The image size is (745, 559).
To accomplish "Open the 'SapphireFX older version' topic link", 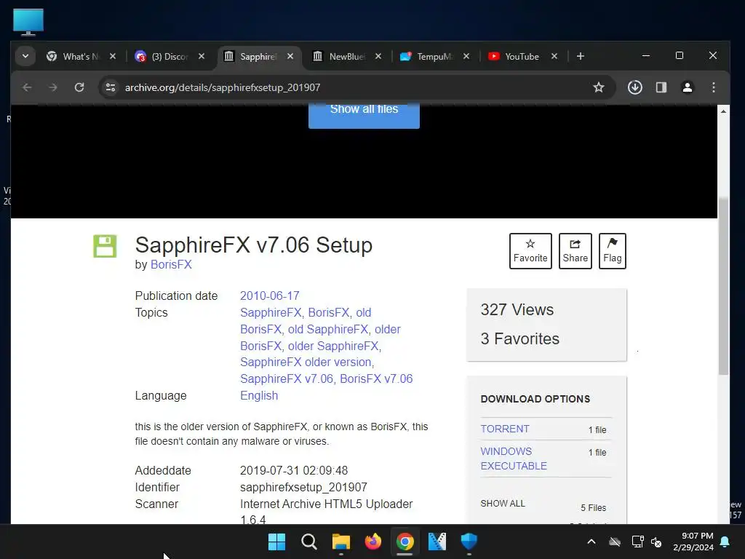I will point(306,362).
